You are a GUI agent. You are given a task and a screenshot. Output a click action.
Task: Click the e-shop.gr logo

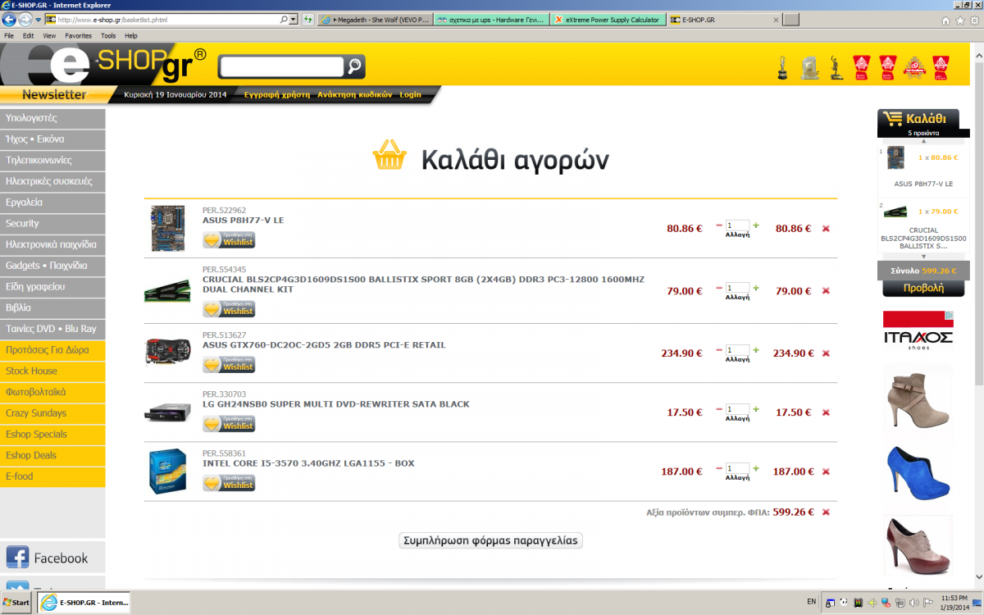click(x=102, y=64)
